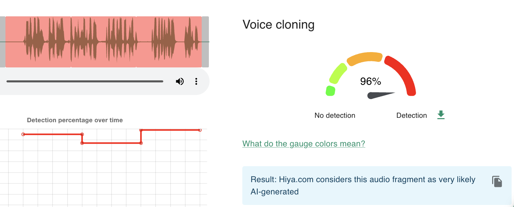Click the gray handle at waveform's left edge
This screenshot has height=207, width=514.
click(2, 42)
